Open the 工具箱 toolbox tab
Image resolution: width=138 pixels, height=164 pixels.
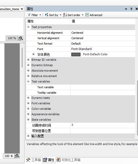coord(34,160)
